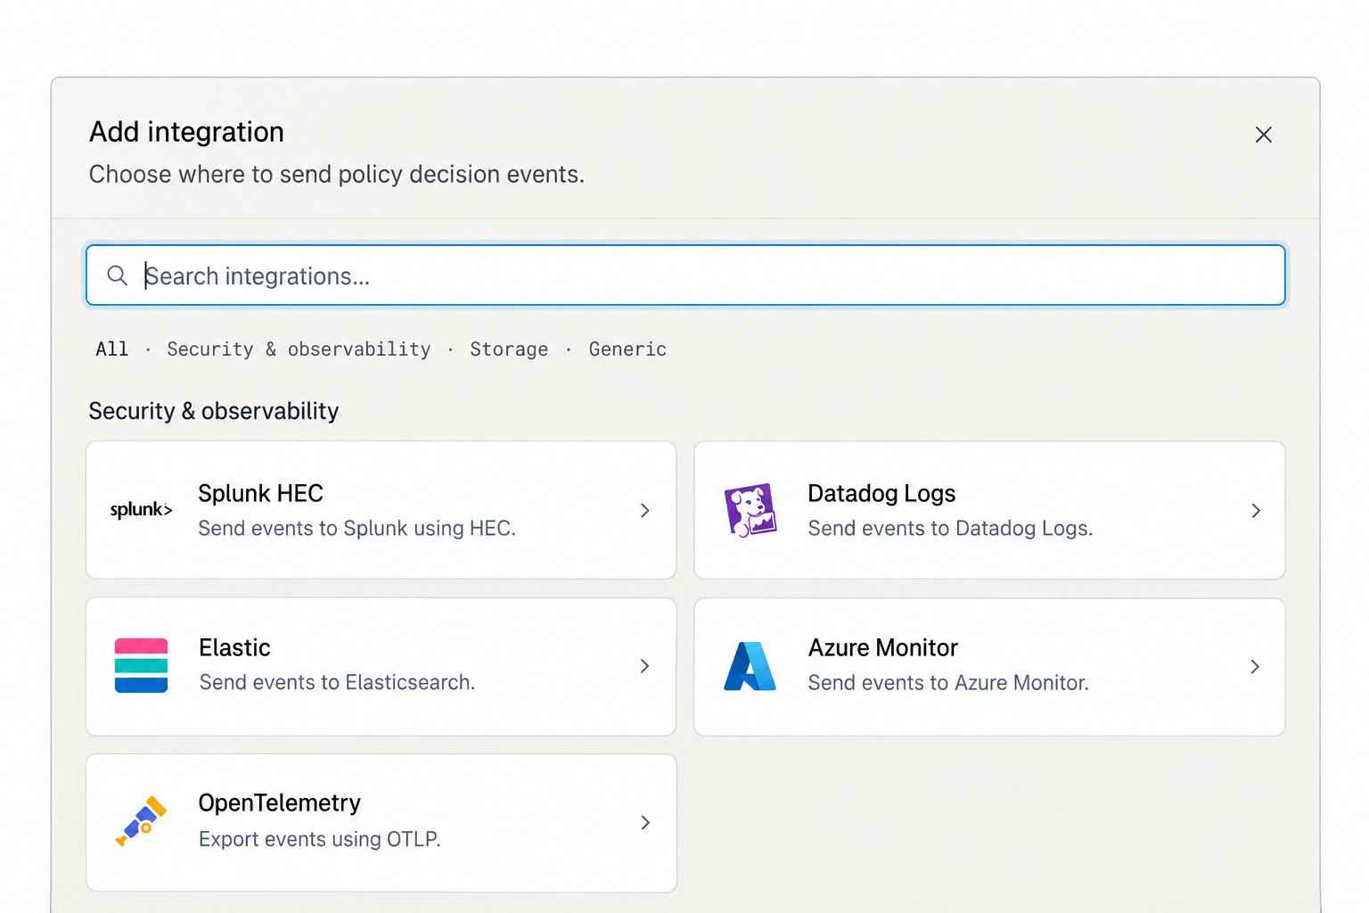Click the Datadog dog logo icon
1369x913 pixels.
[750, 510]
